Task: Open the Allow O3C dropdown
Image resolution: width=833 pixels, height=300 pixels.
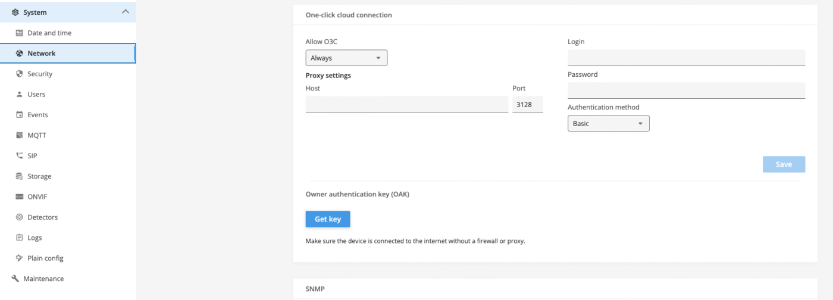Action: click(346, 58)
